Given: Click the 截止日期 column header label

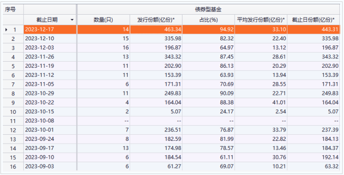Looking at the screenshot, I should pos(47,20).
